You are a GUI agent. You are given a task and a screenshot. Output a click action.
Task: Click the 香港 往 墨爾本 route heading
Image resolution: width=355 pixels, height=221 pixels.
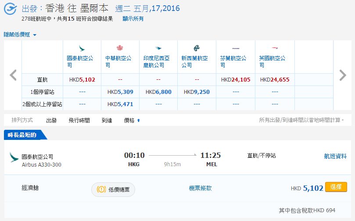(77, 8)
